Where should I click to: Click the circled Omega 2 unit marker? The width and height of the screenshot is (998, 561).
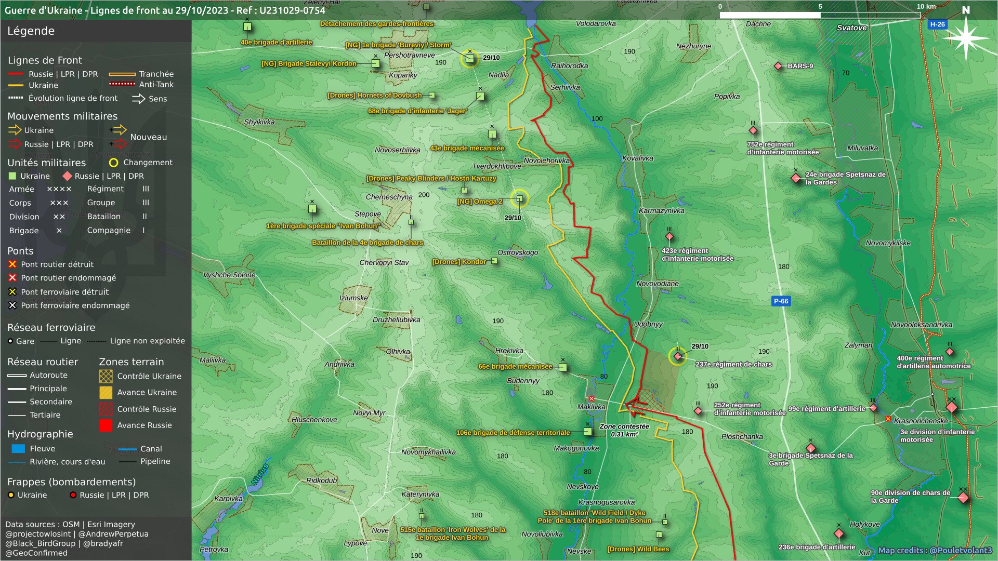520,198
